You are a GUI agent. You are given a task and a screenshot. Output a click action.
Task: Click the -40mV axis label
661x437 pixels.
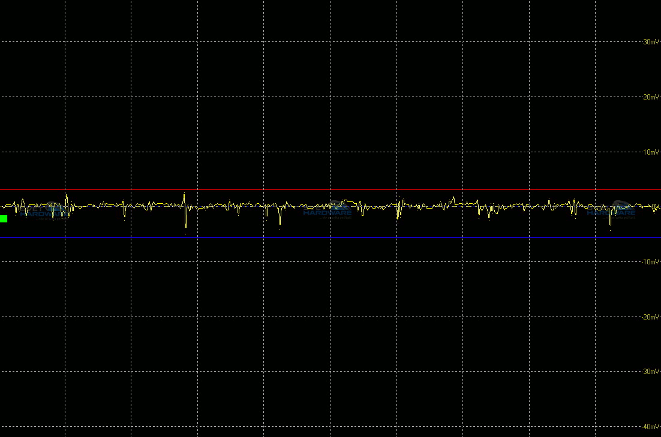(650, 427)
